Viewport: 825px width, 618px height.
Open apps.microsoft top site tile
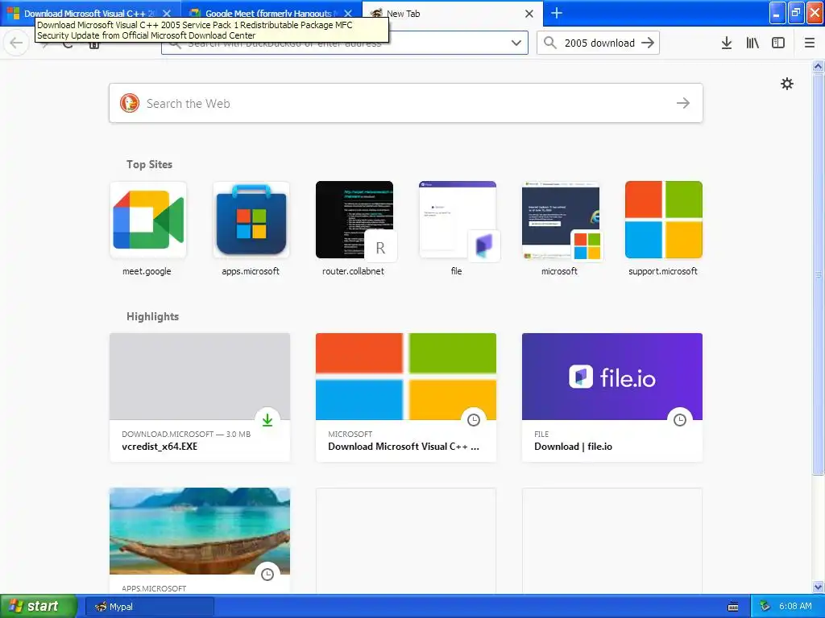point(251,229)
